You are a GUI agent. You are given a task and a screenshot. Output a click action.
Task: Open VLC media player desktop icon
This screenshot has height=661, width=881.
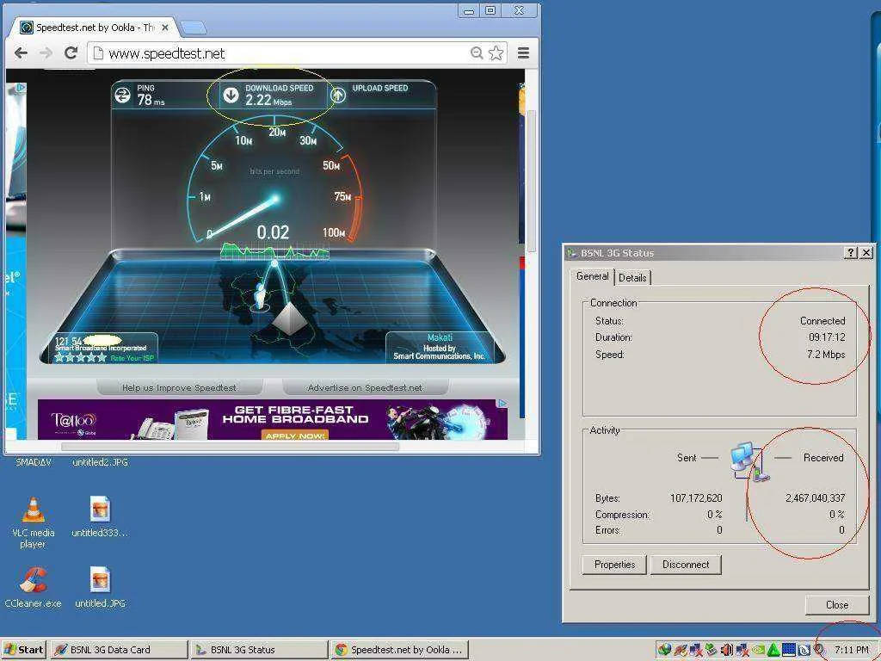pos(34,522)
